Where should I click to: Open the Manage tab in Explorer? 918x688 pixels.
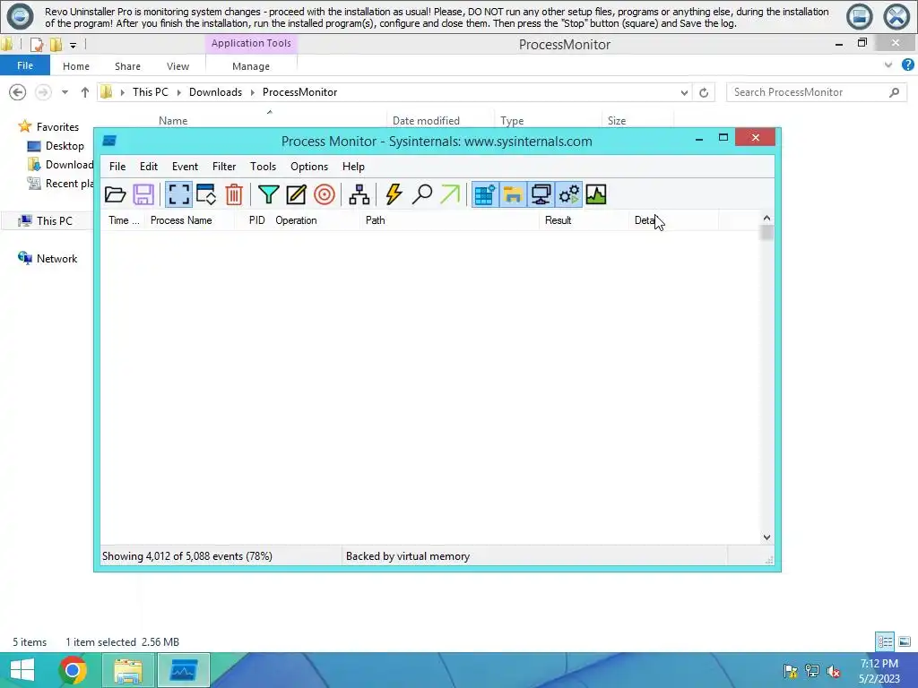[251, 66]
